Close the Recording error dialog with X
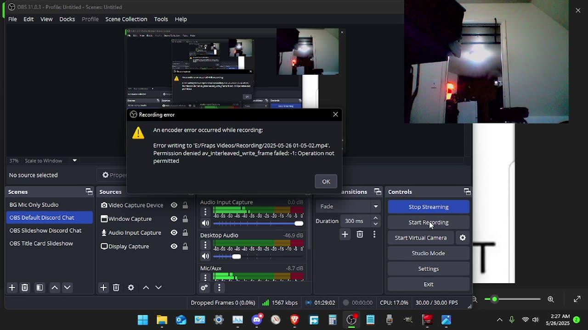Image resolution: width=588 pixels, height=330 pixels. pos(335,115)
